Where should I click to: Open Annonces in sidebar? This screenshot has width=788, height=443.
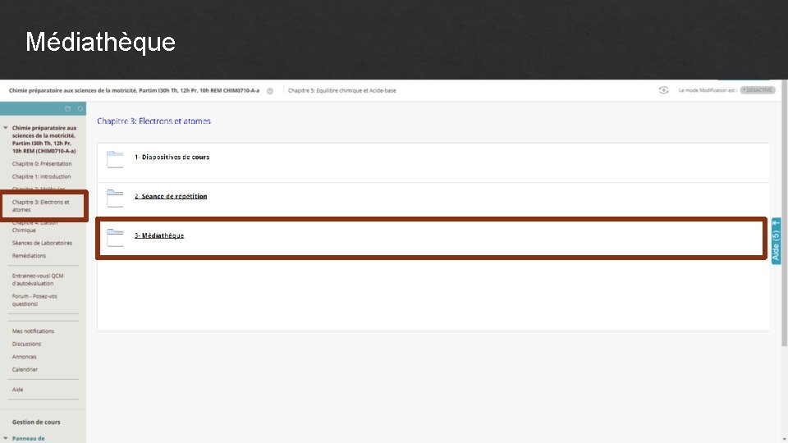point(24,357)
